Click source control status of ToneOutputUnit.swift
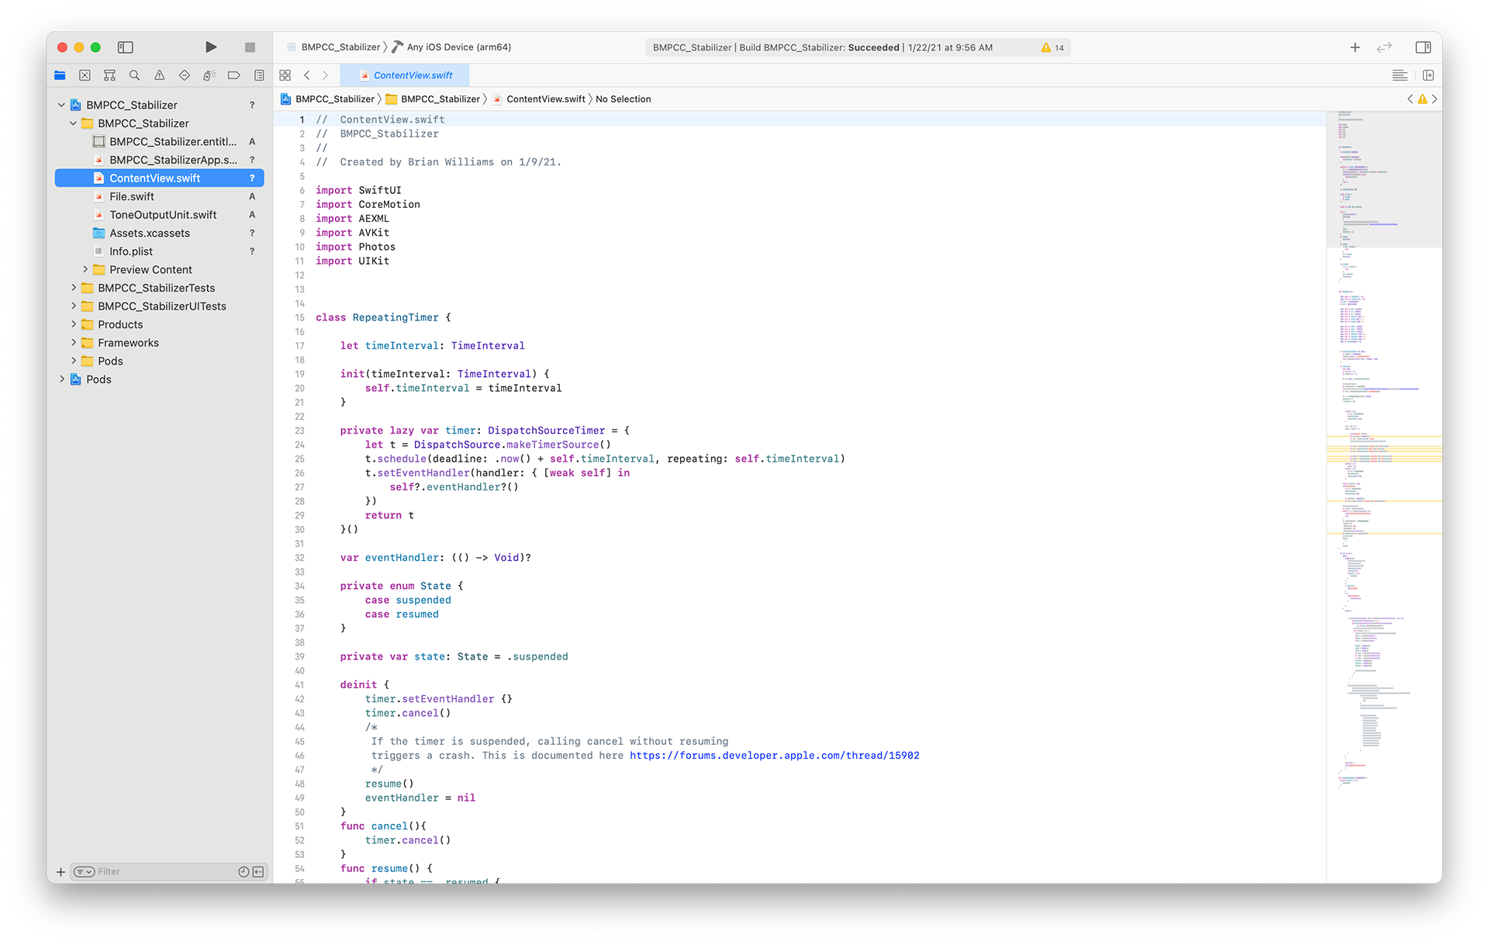The image size is (1489, 945). pyautogui.click(x=252, y=215)
